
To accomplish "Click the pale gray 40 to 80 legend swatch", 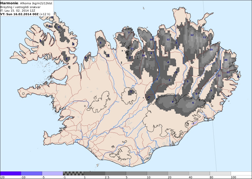I will coord(199,173).
